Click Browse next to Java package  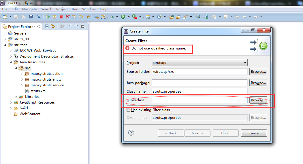[258, 83]
